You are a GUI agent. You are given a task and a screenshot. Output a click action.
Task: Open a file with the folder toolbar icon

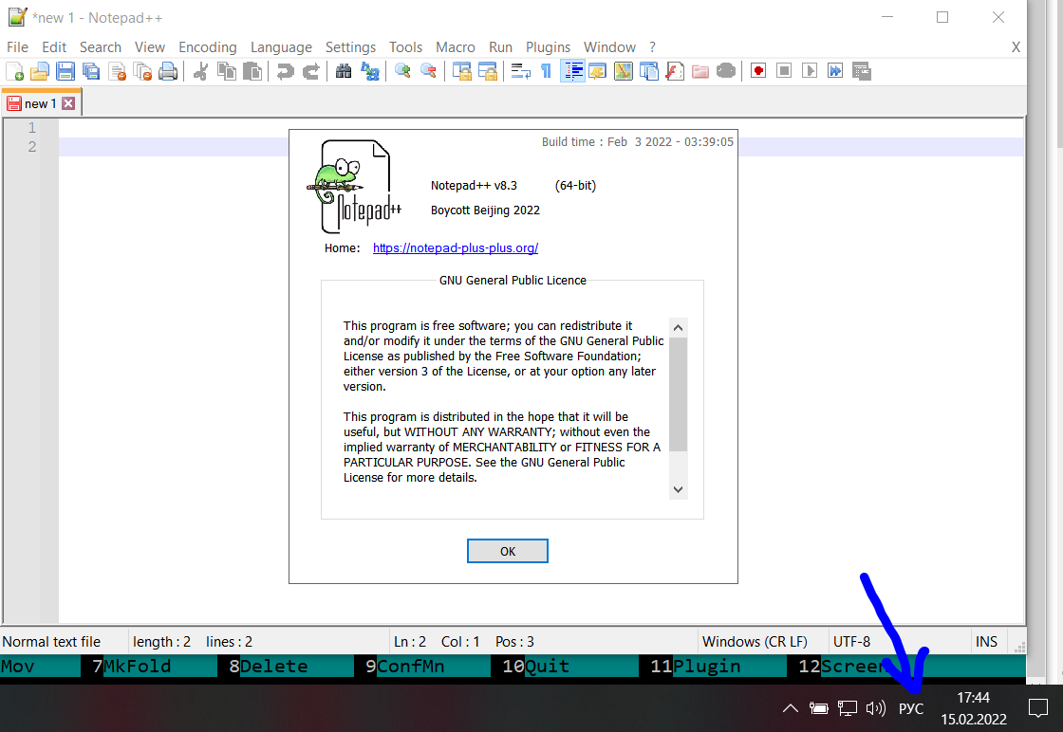click(x=38, y=71)
